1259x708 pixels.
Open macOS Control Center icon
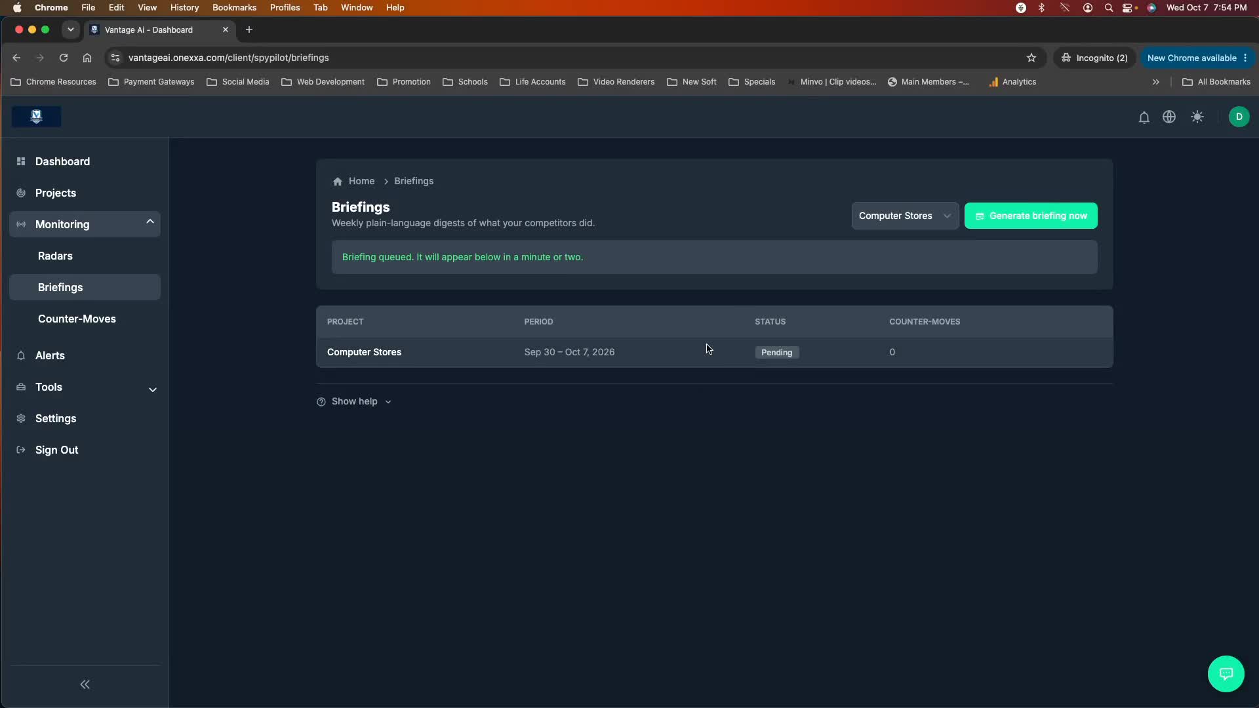[1128, 8]
